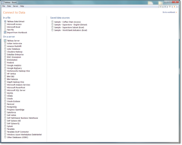Image resolution: width=182 pixels, height=145 pixels.
Task: Click the Splunk database icon
Action: (x=5, y=126)
